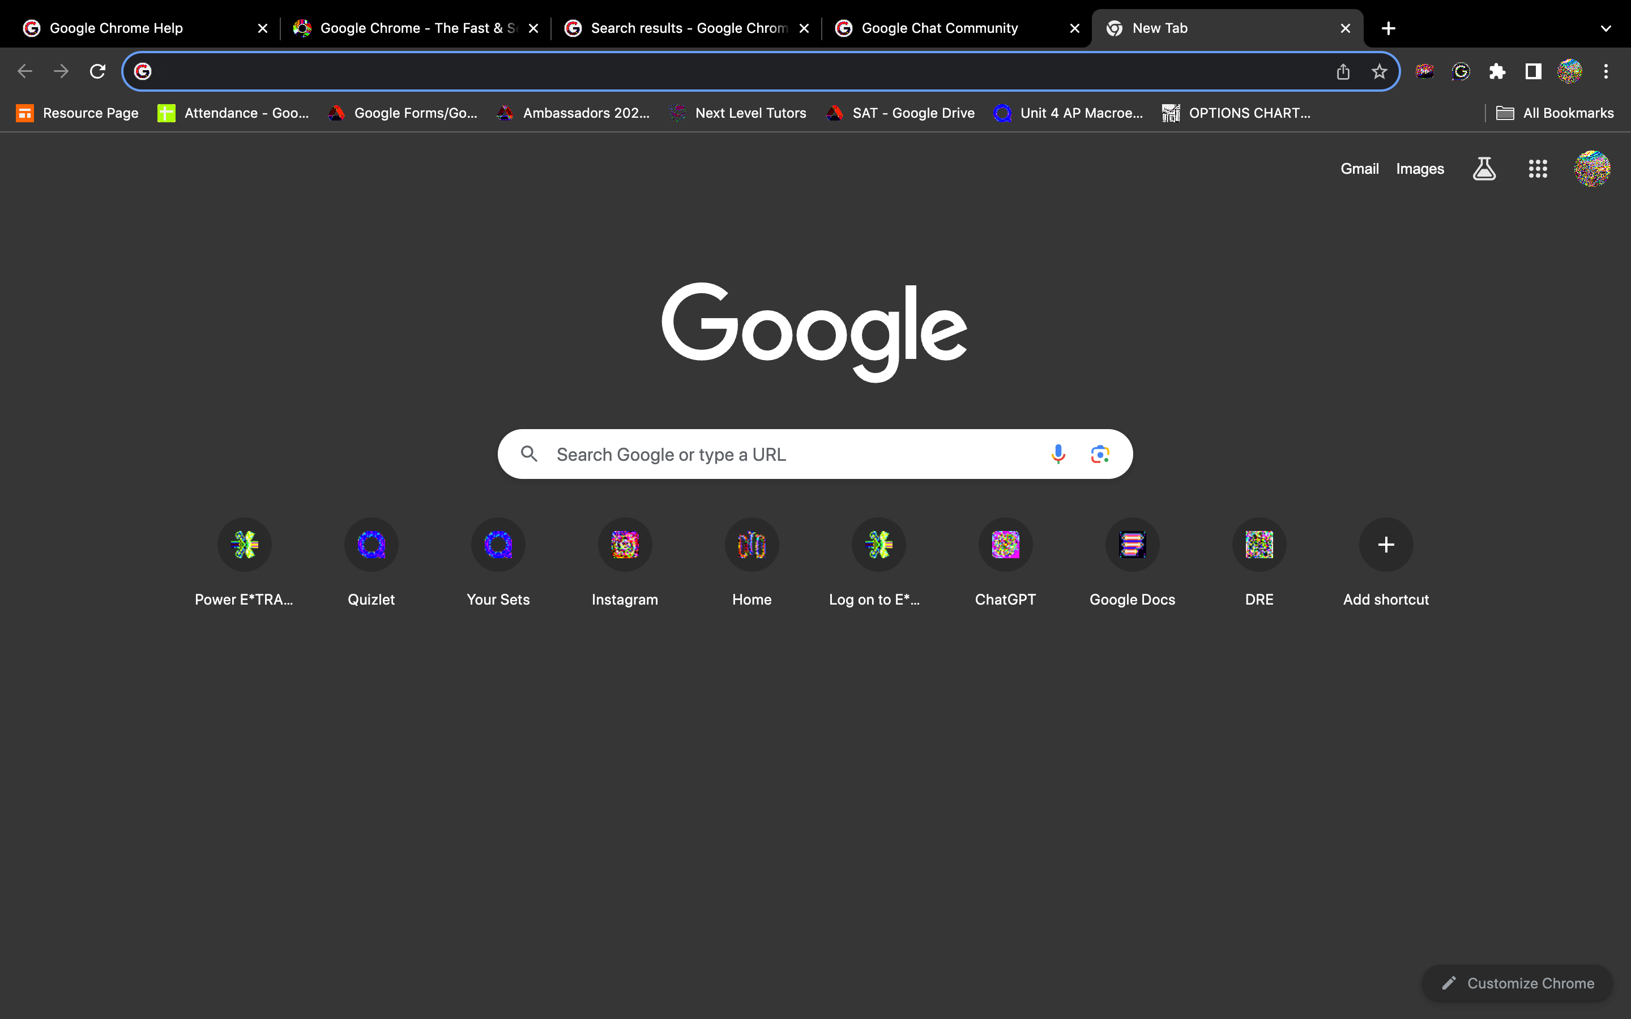Screen dimensions: 1631x1019
Task: Click the Add shortcut tile
Action: tap(1386, 545)
